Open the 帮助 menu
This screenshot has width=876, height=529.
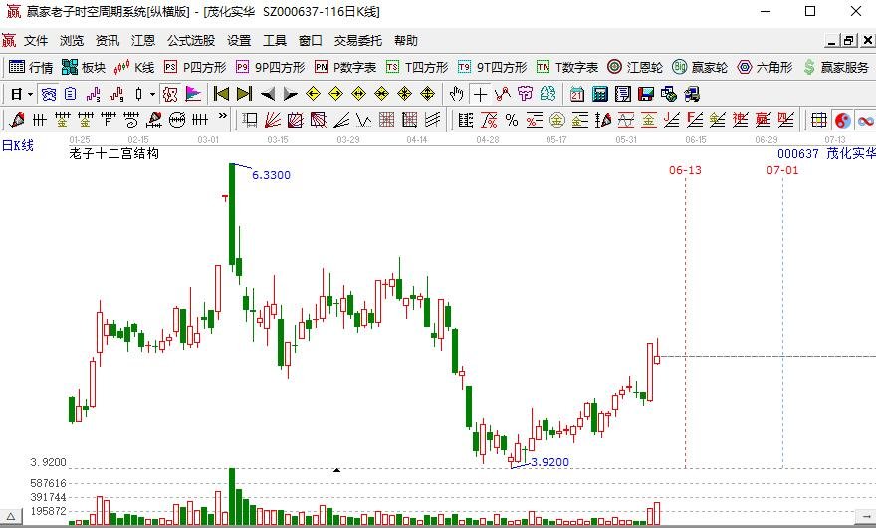[405, 41]
